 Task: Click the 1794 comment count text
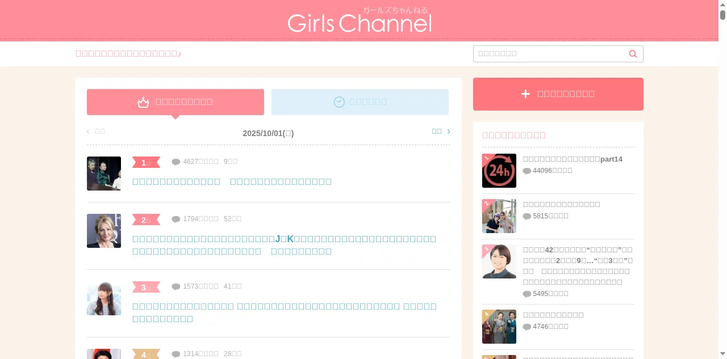200,219
